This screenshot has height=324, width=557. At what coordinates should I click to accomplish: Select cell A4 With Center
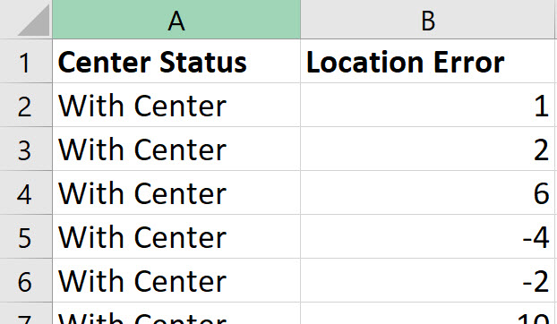click(176, 192)
